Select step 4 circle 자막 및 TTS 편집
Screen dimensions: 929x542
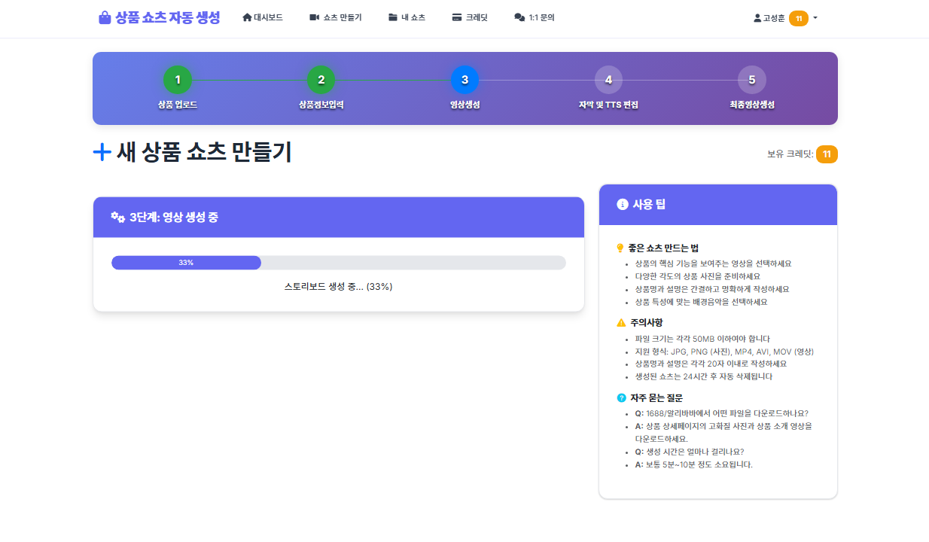click(608, 80)
